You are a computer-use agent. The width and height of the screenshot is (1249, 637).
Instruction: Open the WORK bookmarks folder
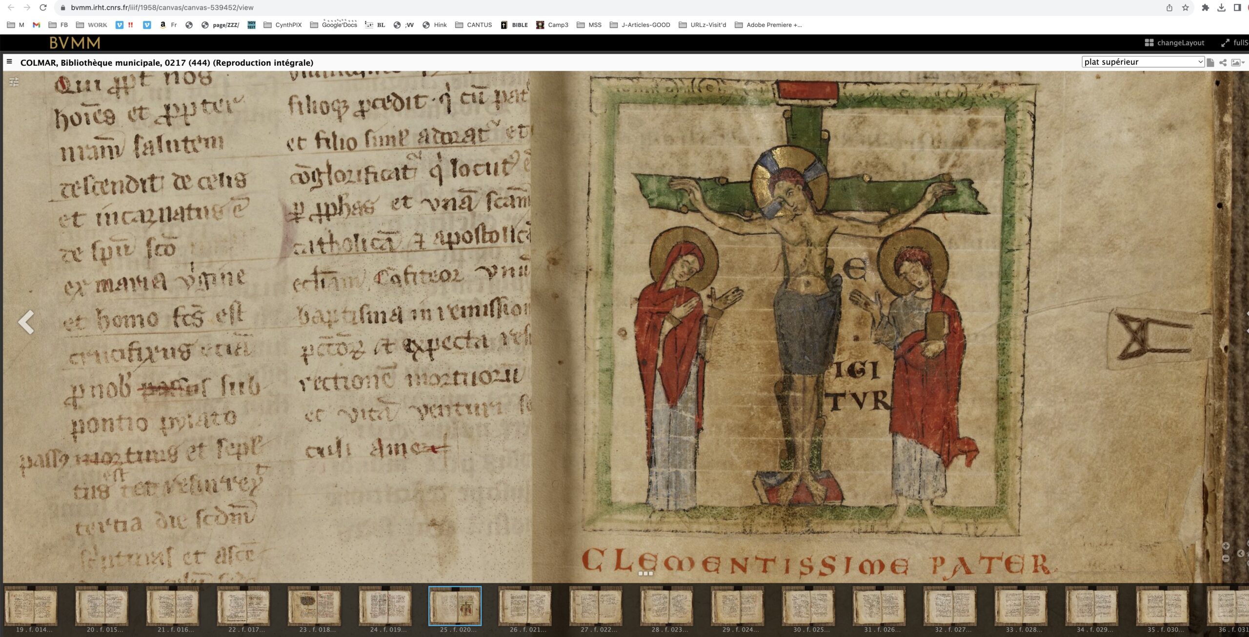pos(92,25)
